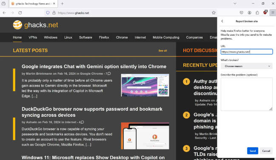Screen dimensions: 276x160
Task: Open DuckDuckGo browser password syncing article
Action: 92,112
